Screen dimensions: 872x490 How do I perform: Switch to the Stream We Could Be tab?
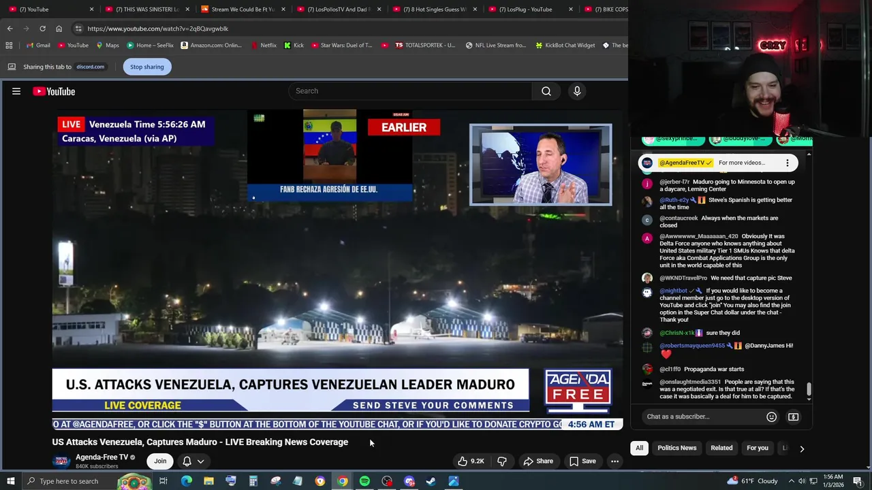pos(243,10)
